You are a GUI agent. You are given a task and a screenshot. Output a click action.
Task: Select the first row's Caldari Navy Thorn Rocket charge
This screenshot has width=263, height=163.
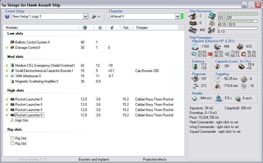click(154, 99)
